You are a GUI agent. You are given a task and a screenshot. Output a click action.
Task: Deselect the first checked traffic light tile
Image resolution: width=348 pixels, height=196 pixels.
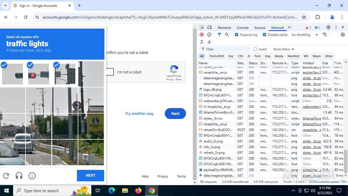13,74
